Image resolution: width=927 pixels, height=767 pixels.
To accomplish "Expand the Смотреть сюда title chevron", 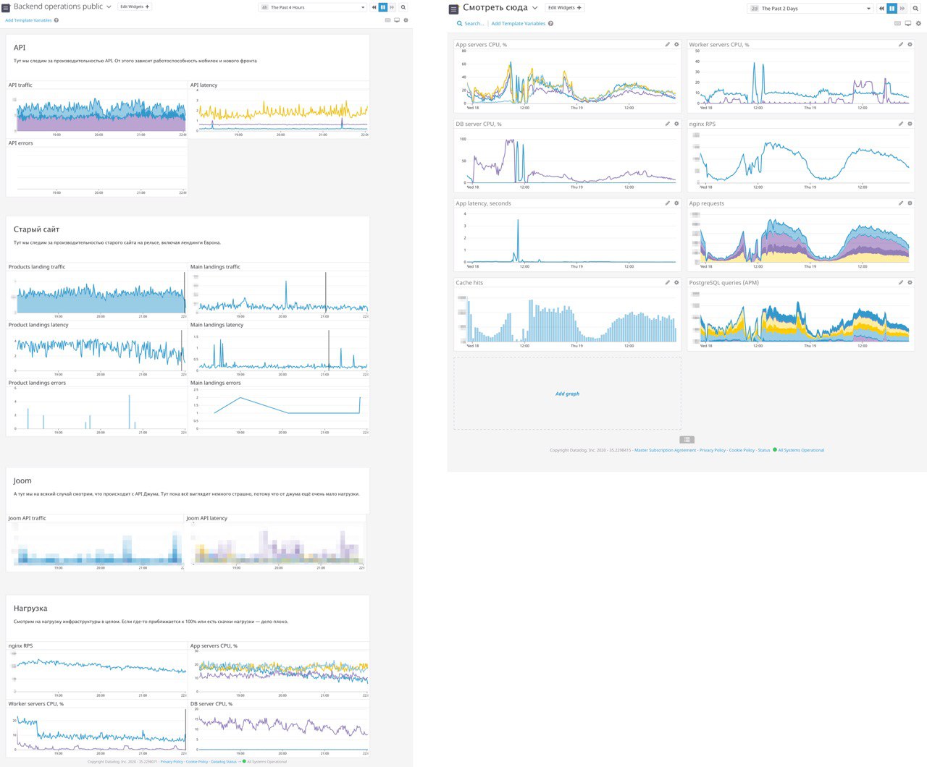I will pos(535,8).
